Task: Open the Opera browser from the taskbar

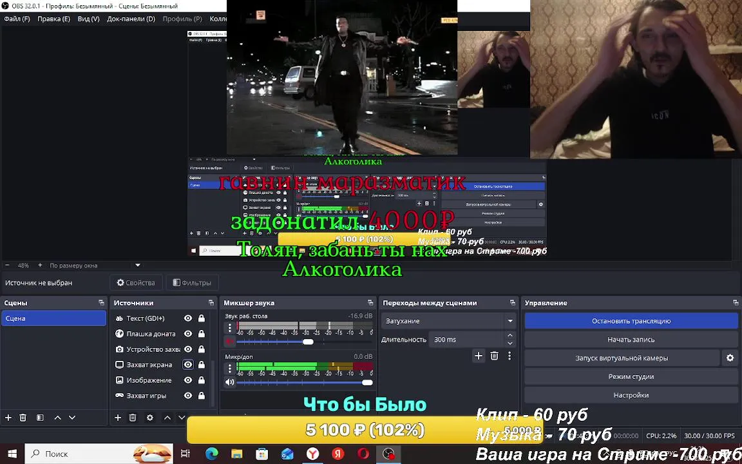Action: pos(363,454)
